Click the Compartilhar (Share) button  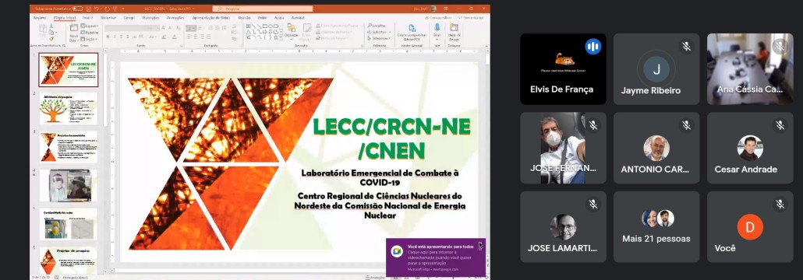click(471, 17)
